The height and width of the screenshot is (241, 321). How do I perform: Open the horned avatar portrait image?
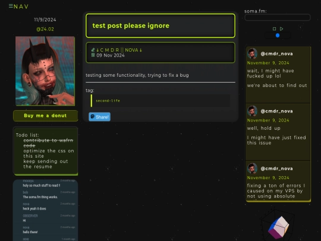coord(45,71)
